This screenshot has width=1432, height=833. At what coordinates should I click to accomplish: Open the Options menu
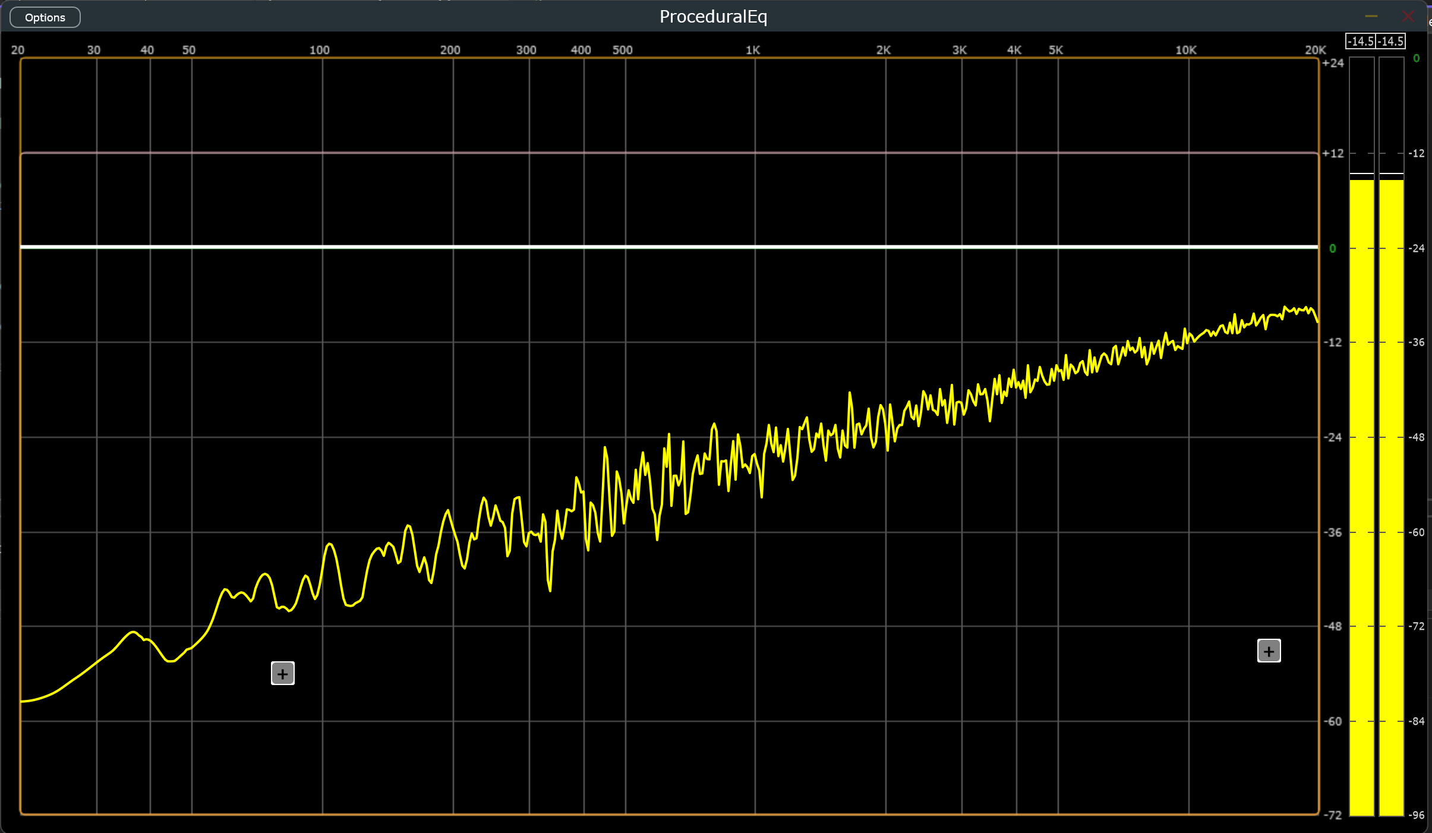[45, 17]
